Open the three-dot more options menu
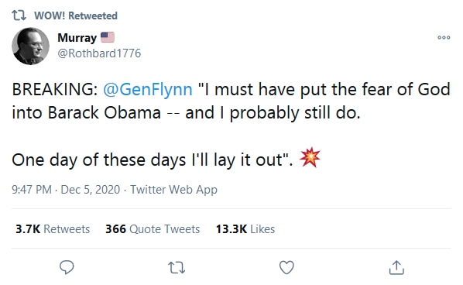Viewport: 463px width, 285px height. pyautogui.click(x=444, y=37)
